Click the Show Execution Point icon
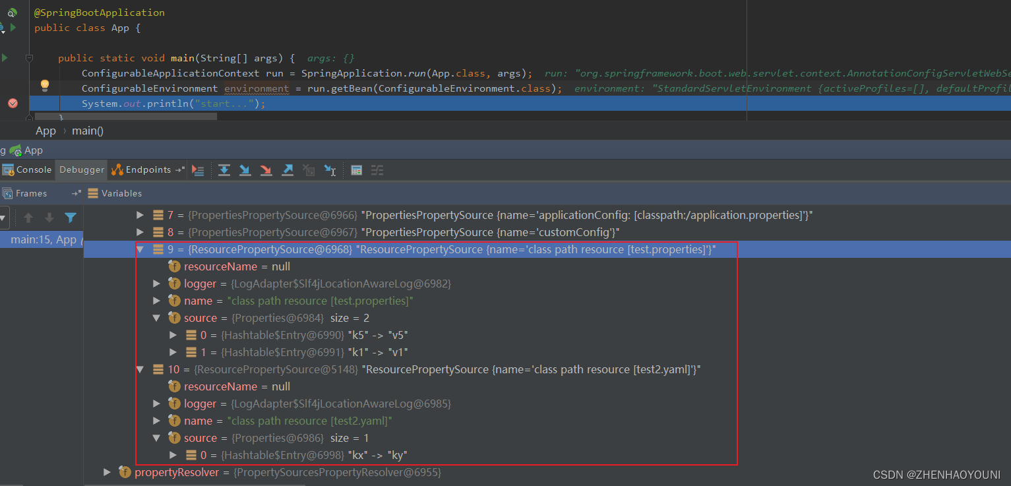1011x486 pixels. point(199,170)
